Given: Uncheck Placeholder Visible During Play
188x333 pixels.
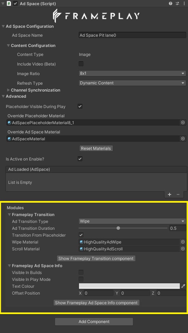Looking at the screenshot, I should (80, 106).
